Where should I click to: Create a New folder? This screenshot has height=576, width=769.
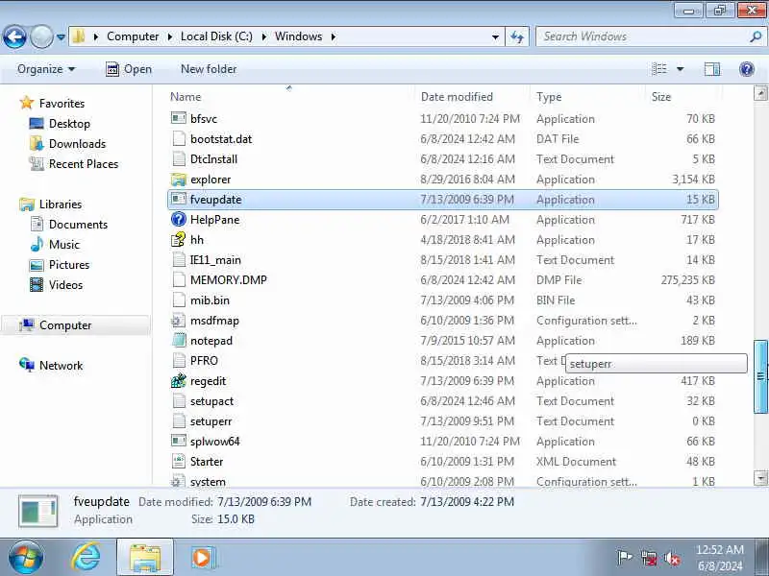pos(209,69)
